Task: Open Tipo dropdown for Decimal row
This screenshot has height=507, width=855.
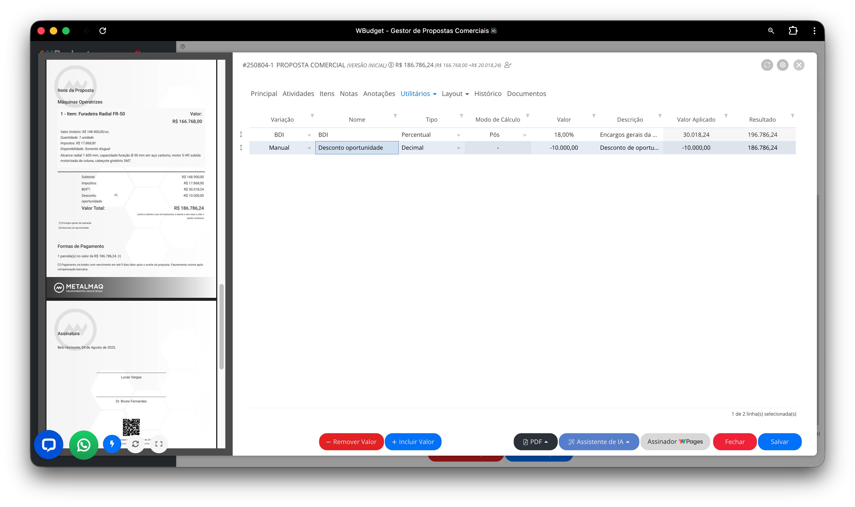Action: tap(458, 148)
